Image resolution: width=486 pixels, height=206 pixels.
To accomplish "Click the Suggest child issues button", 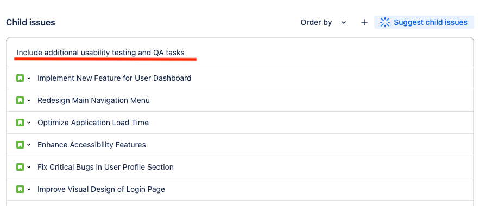I will (424, 22).
